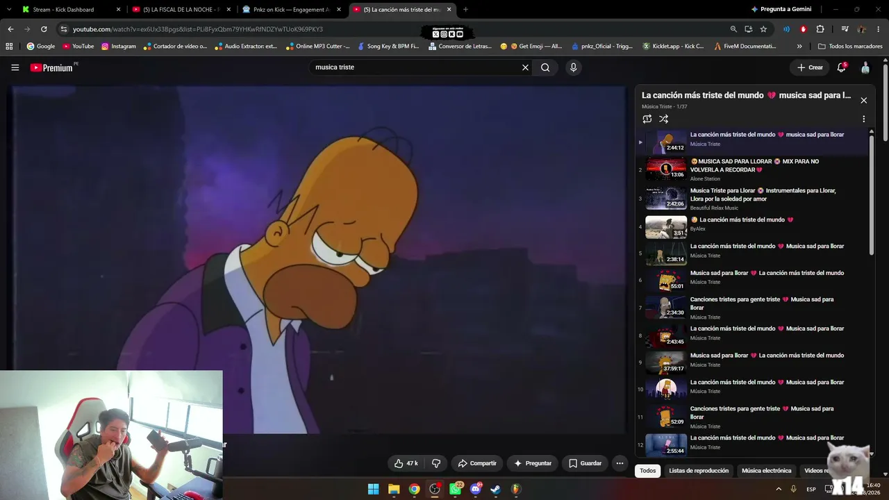Run the YouTube search magnifier button
Screen dimensions: 889x500
[x=545, y=67]
